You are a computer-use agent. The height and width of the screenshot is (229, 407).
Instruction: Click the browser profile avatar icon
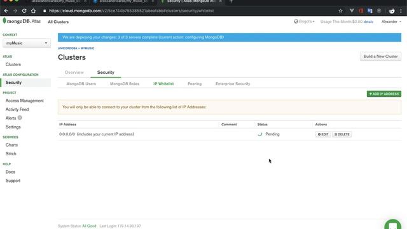click(x=392, y=11)
